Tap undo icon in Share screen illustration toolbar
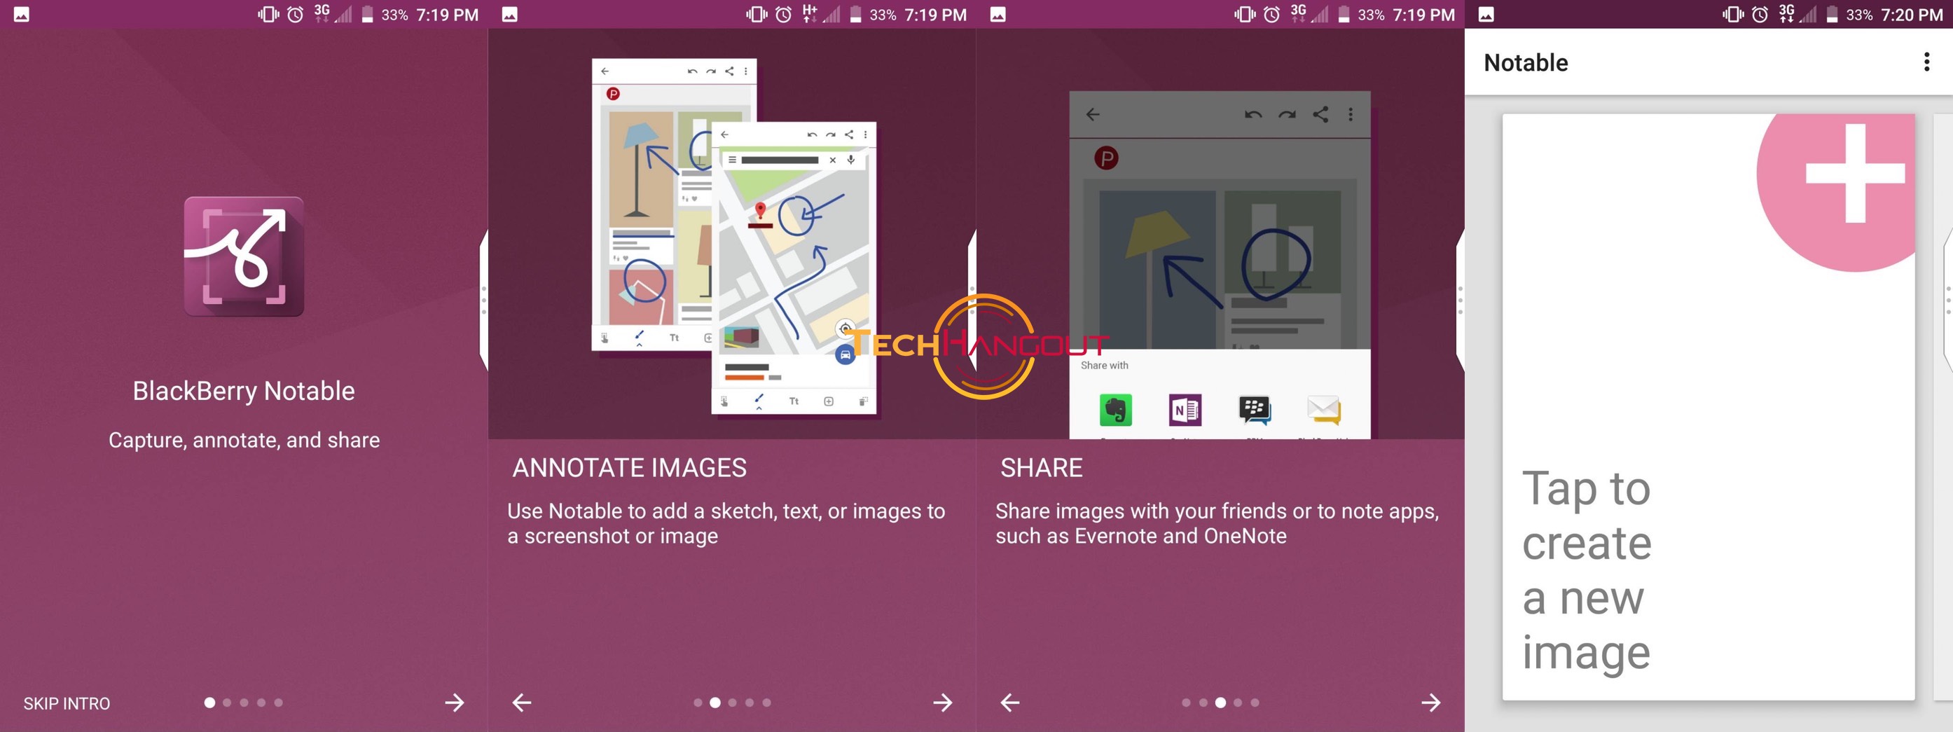Image resolution: width=1953 pixels, height=732 pixels. (1253, 114)
